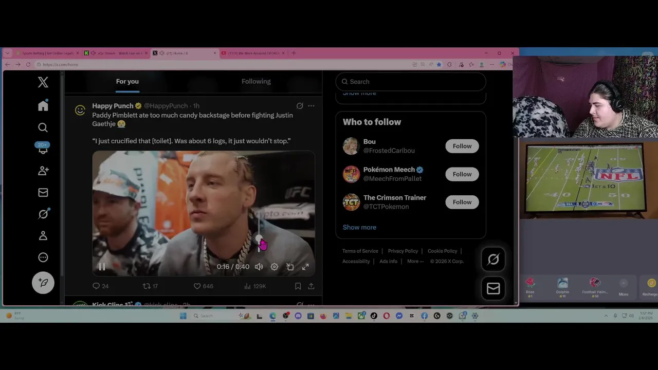This screenshot has width=658, height=370.
Task: Open the @HappyPunch handle link
Action: pyautogui.click(x=166, y=106)
